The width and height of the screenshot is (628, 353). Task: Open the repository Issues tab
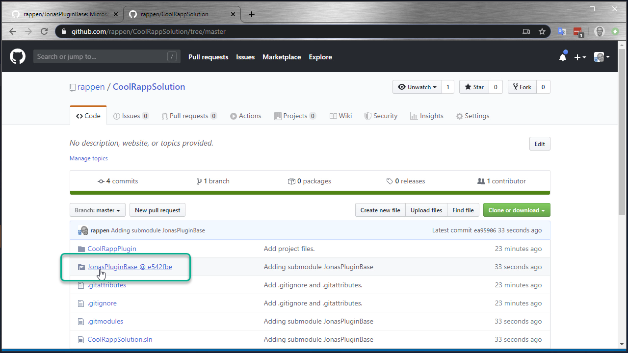[x=131, y=116]
